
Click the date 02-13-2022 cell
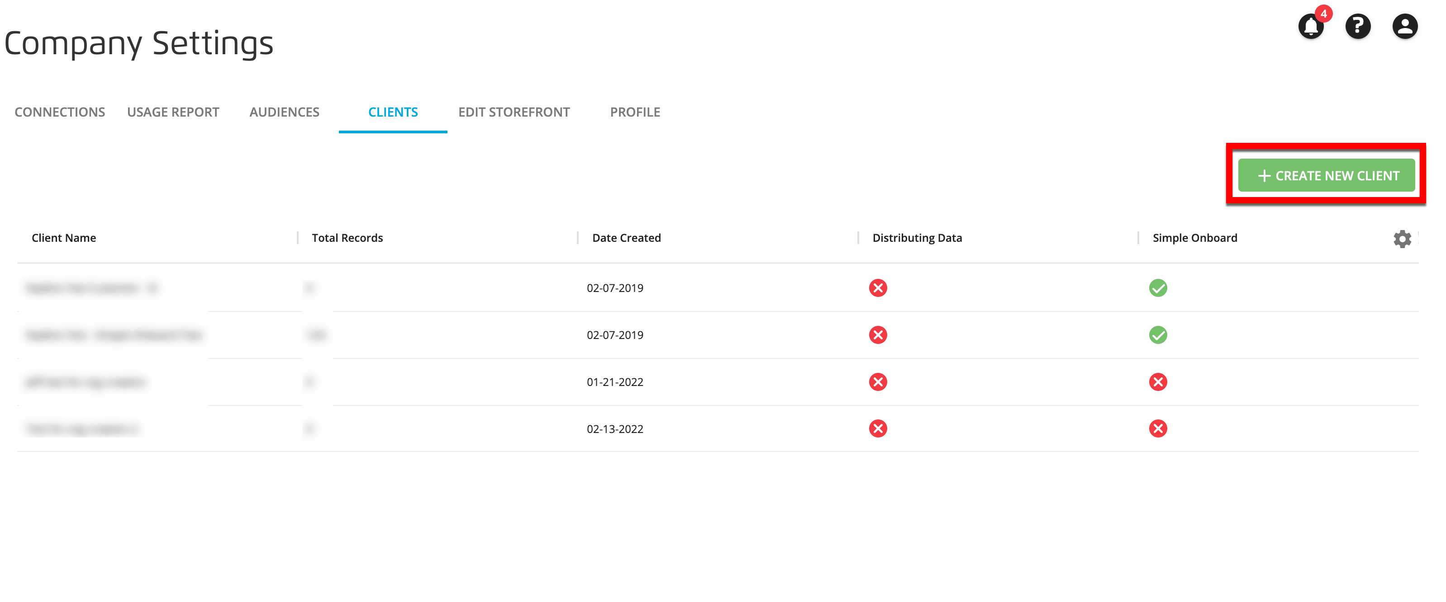pos(615,429)
